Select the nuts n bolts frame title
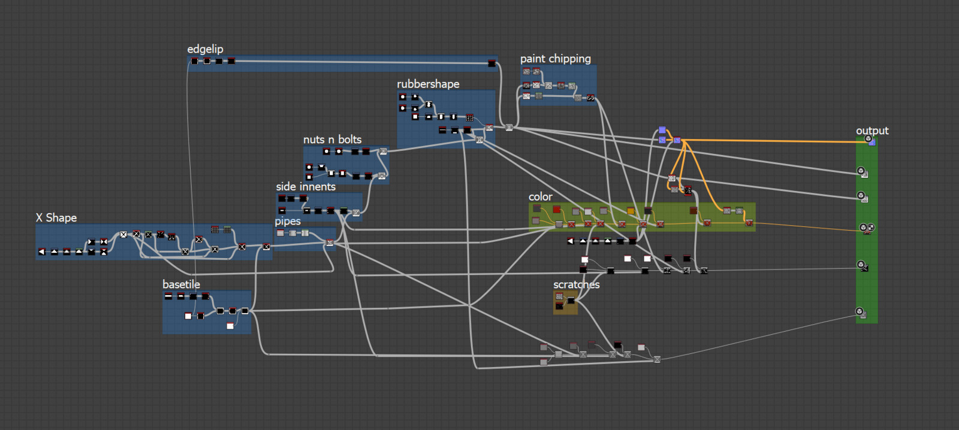959x430 pixels. [x=332, y=140]
